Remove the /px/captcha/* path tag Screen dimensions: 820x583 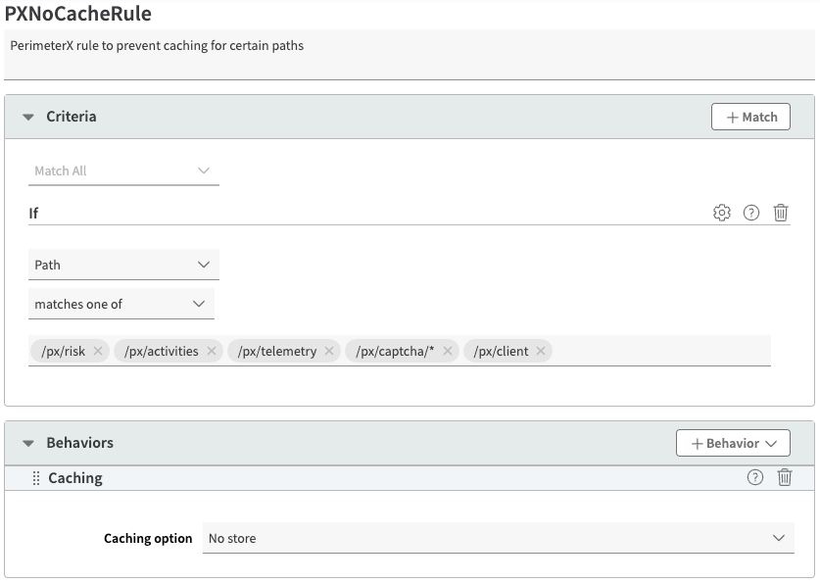point(447,351)
